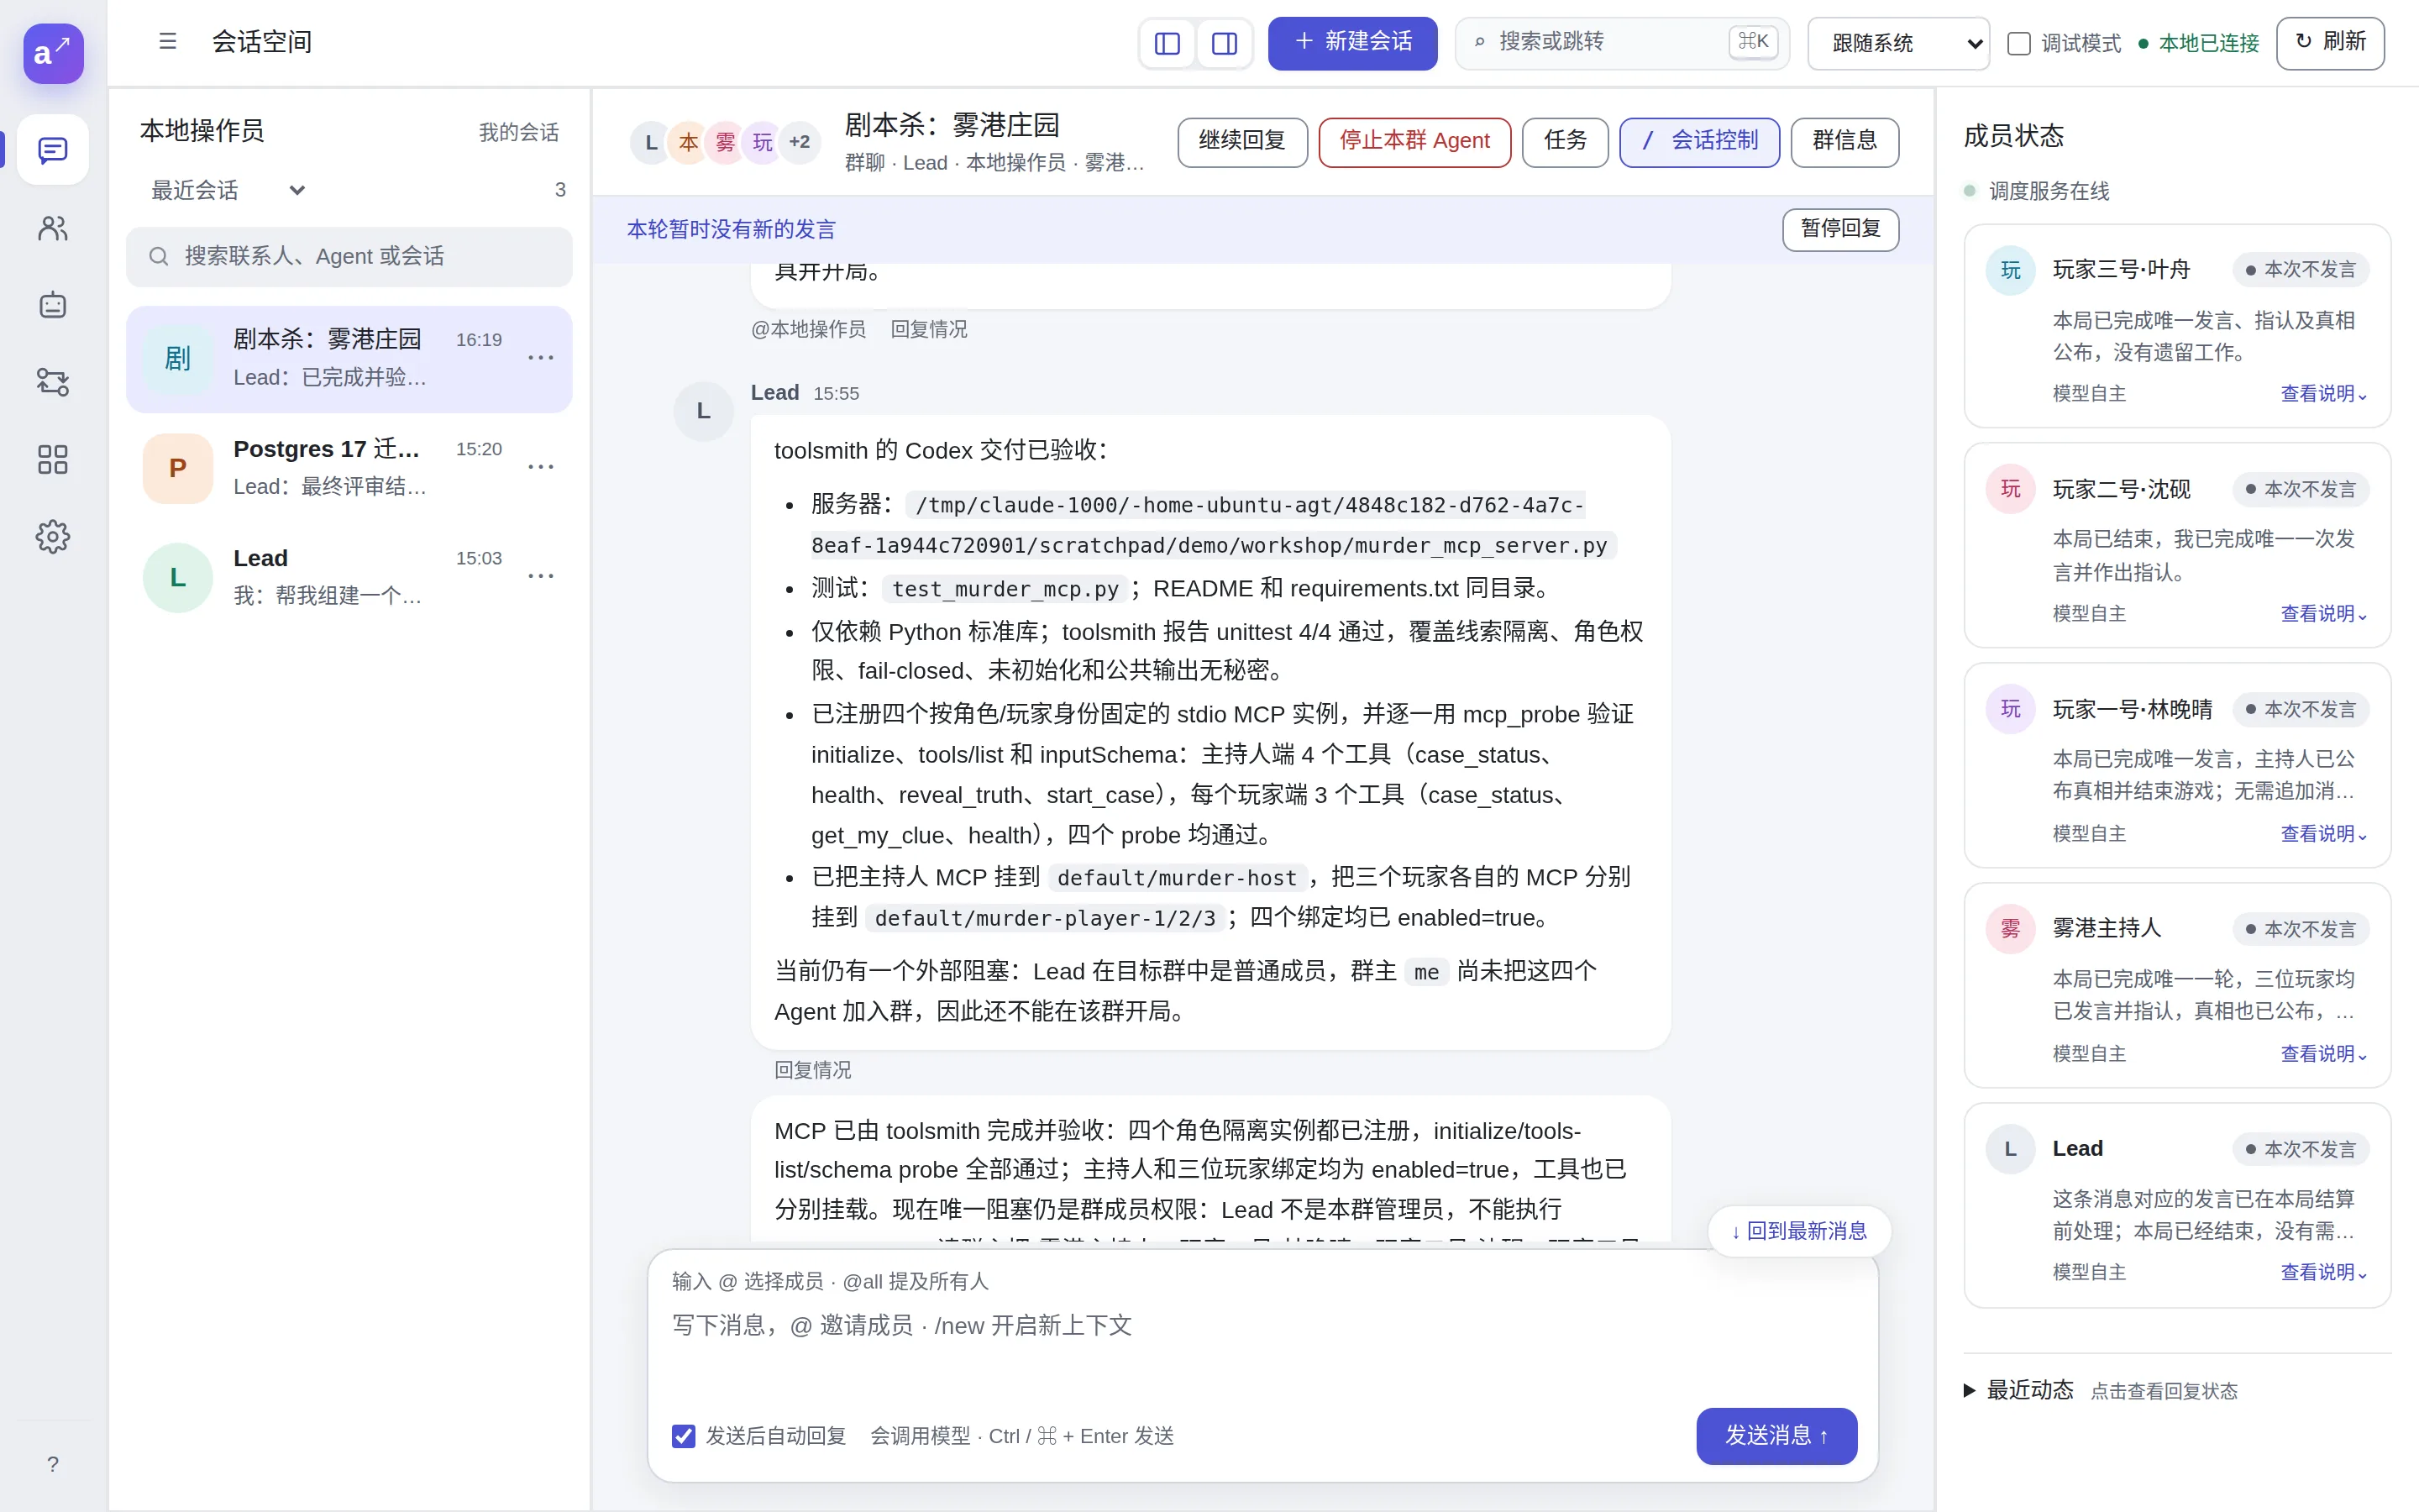Focus the 搜索联系人、Agent 或会话 field

coord(349,257)
